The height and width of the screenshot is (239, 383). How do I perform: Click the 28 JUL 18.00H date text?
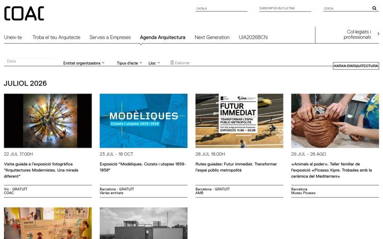[210, 154]
